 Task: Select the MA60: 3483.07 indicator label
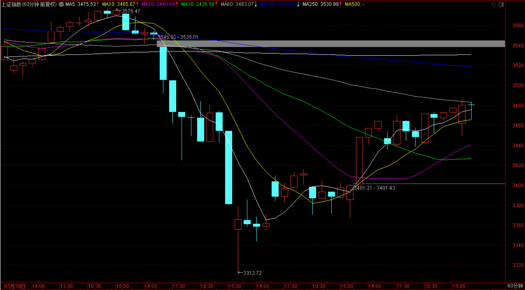click(237, 4)
